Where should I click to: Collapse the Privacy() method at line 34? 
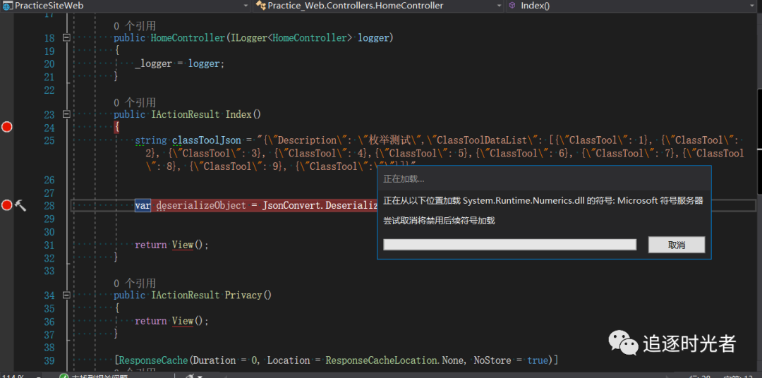click(66, 295)
